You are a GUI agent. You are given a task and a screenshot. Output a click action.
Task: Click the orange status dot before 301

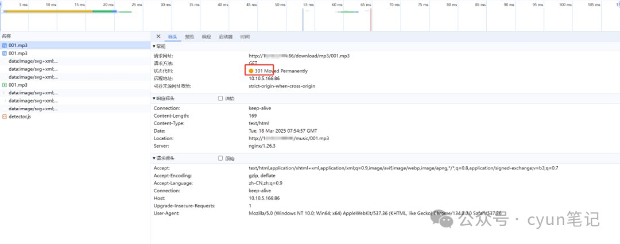pos(251,71)
